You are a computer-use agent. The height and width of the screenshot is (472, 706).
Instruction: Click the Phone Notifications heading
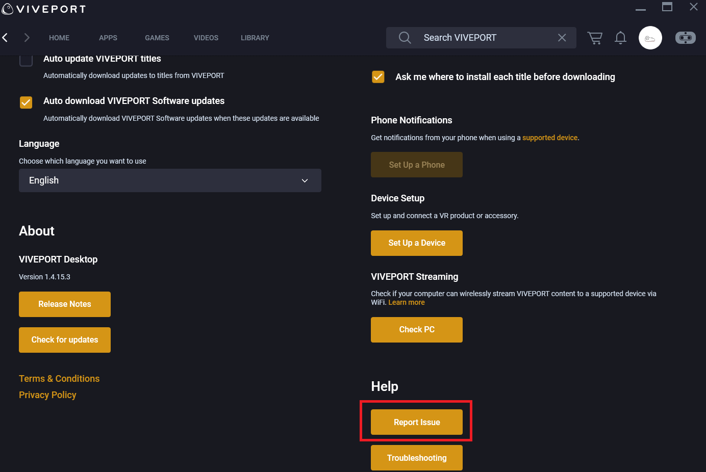[x=412, y=120]
